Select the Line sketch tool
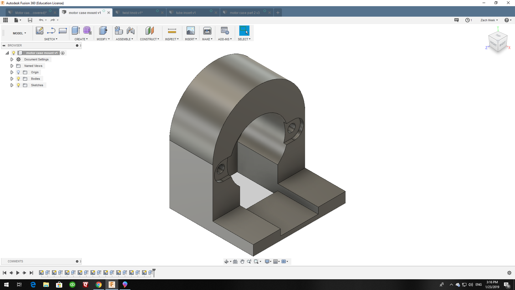This screenshot has width=515, height=290. coord(51,31)
